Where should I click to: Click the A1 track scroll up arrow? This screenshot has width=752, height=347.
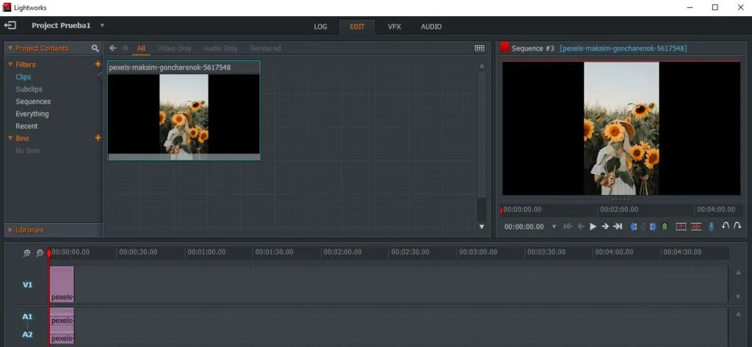point(738,313)
